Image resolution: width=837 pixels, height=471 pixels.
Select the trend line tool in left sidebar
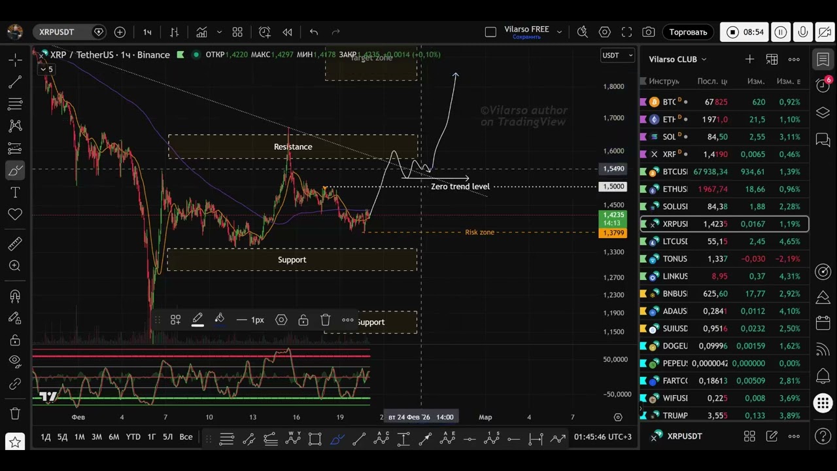click(x=15, y=82)
